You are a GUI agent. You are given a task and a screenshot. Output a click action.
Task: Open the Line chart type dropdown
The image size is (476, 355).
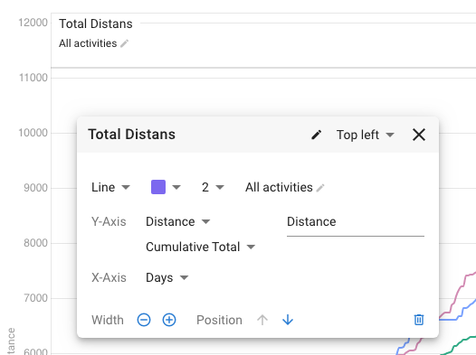(110, 187)
